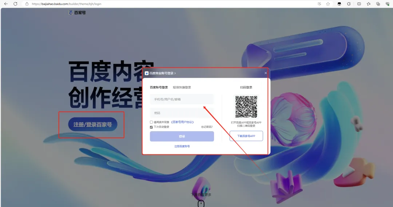The height and width of the screenshot is (207, 393).
Task: Open the collections icon
Action: pyautogui.click(x=378, y=4)
